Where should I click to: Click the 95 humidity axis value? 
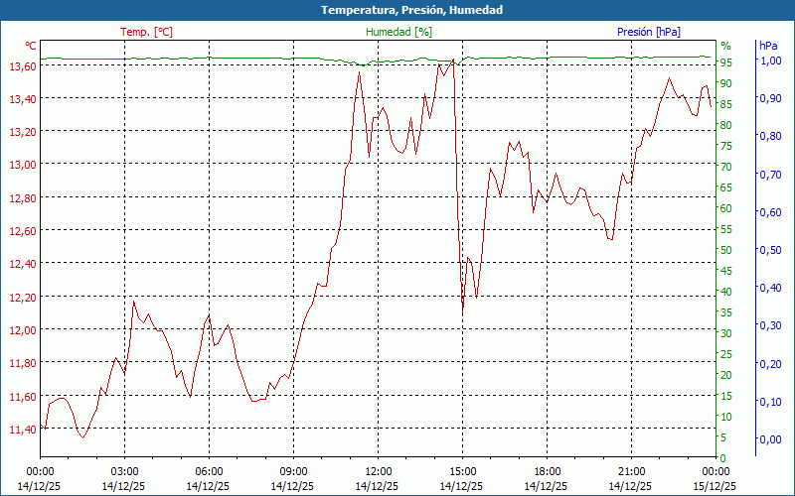[x=726, y=62]
